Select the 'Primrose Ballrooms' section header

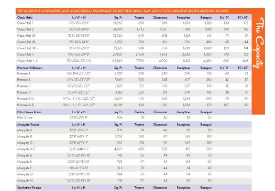point(30,68)
